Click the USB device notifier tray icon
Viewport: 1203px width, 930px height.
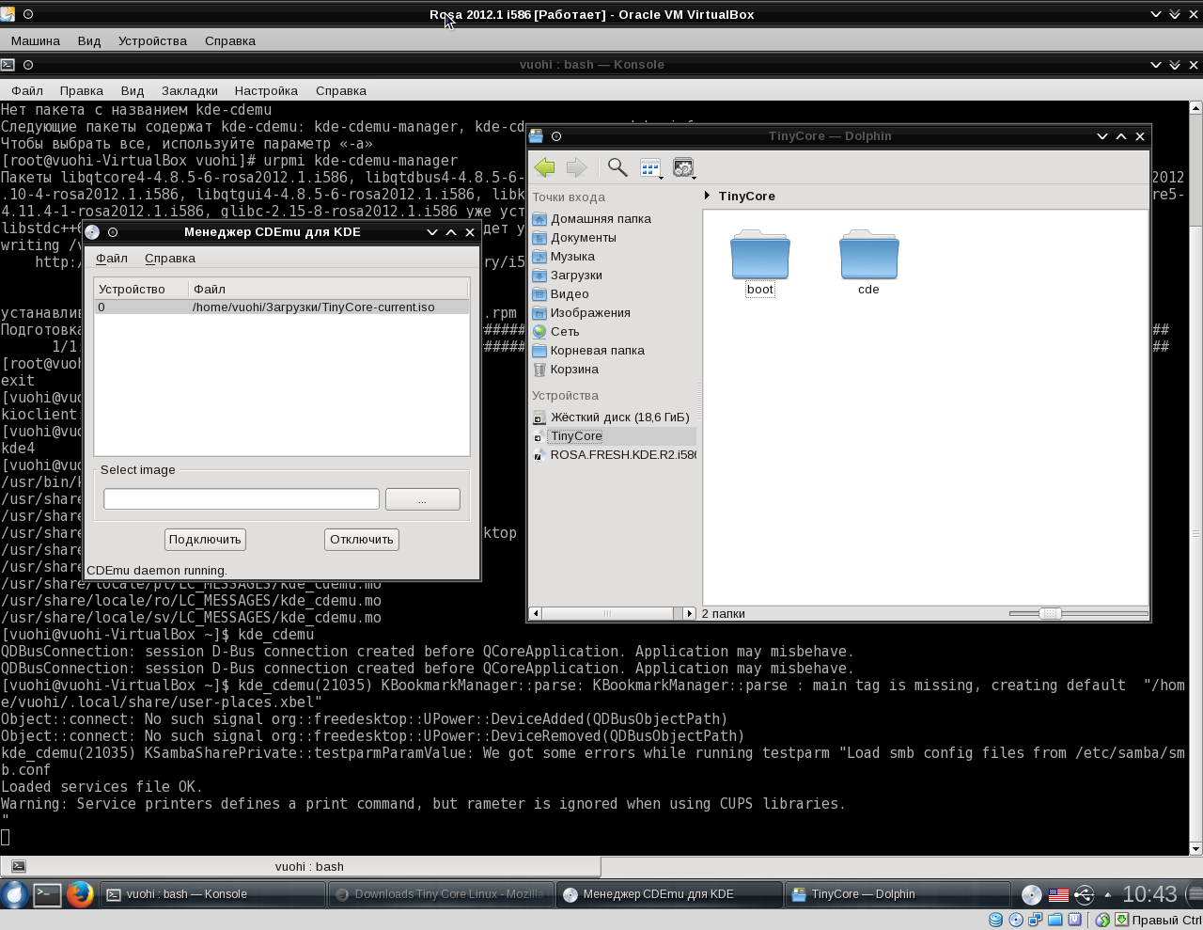(1084, 894)
